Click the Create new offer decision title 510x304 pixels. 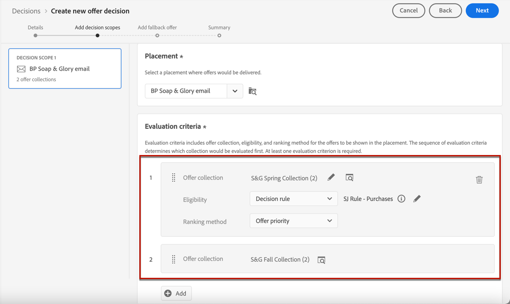point(90,11)
